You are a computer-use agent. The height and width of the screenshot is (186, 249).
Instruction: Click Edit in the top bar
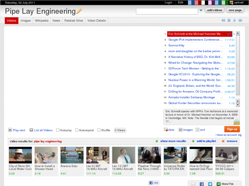pyautogui.click(x=180, y=2)
